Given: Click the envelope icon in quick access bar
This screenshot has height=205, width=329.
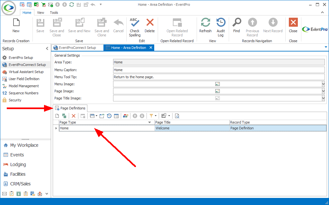Looking at the screenshot, I should coord(50,5).
